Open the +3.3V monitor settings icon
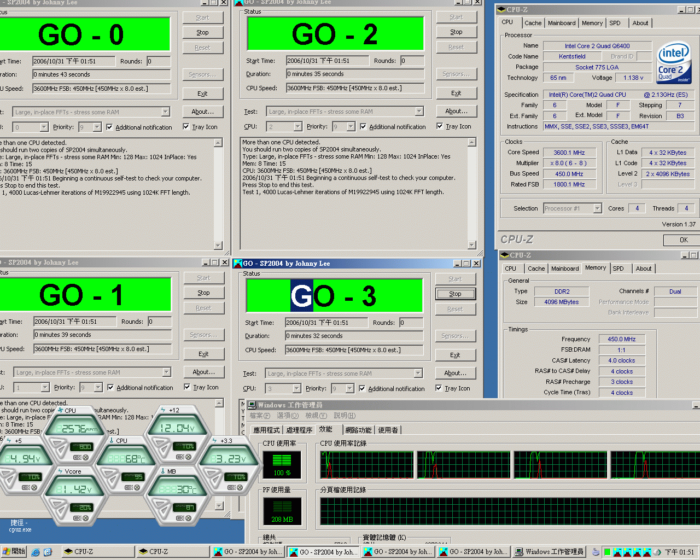700x560 pixels. tap(231, 487)
